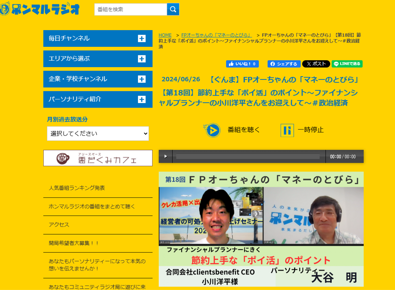Open the アクセス sidebar link
Viewport: 395px width, 290px height.
click(59, 225)
